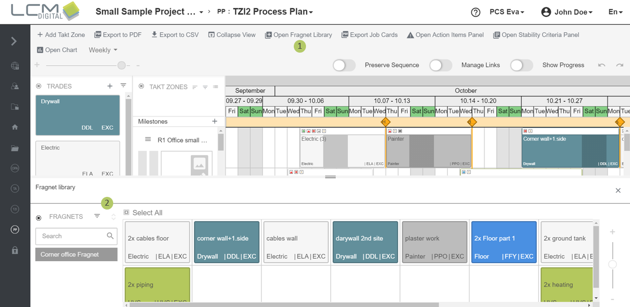Screen dimensions: 630x307
Task: Click Export to PDF in toolbar
Action: (118, 35)
